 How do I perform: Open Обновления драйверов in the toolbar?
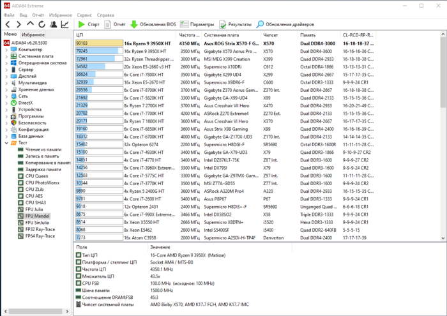click(285, 24)
